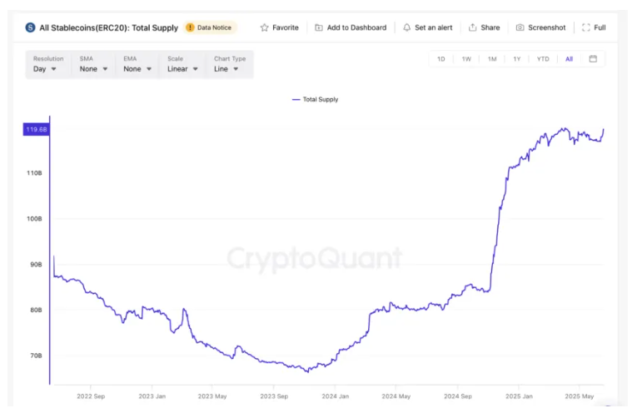Switch to the All range tab
Screen dimensions: 632x413
(569, 59)
